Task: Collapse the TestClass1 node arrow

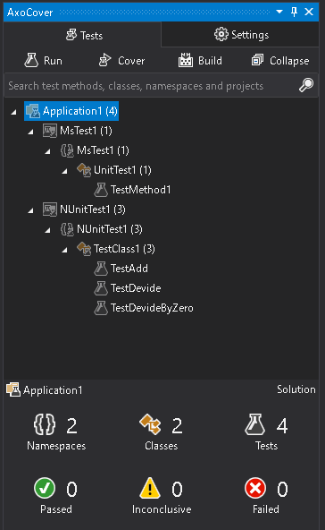Action: (64, 250)
